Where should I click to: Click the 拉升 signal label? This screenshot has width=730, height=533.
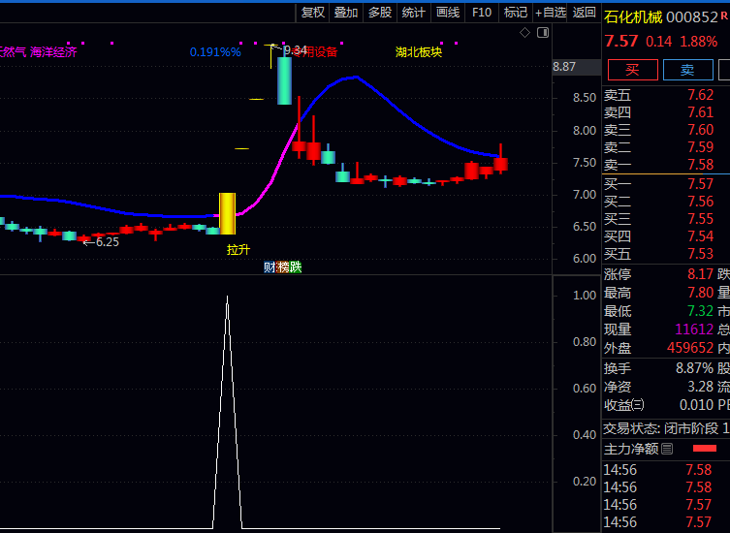pyautogui.click(x=238, y=249)
